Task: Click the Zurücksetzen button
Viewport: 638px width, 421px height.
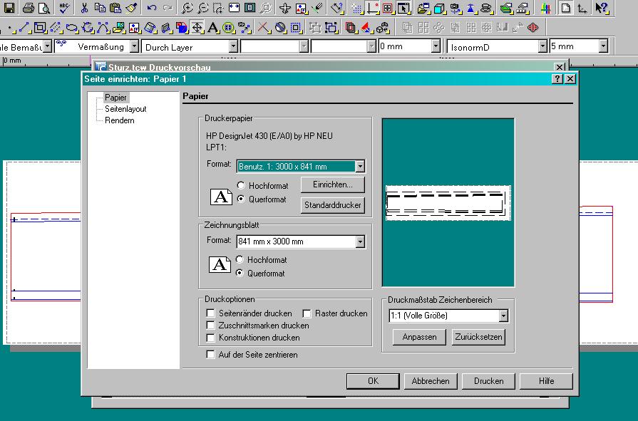Action: [x=478, y=337]
